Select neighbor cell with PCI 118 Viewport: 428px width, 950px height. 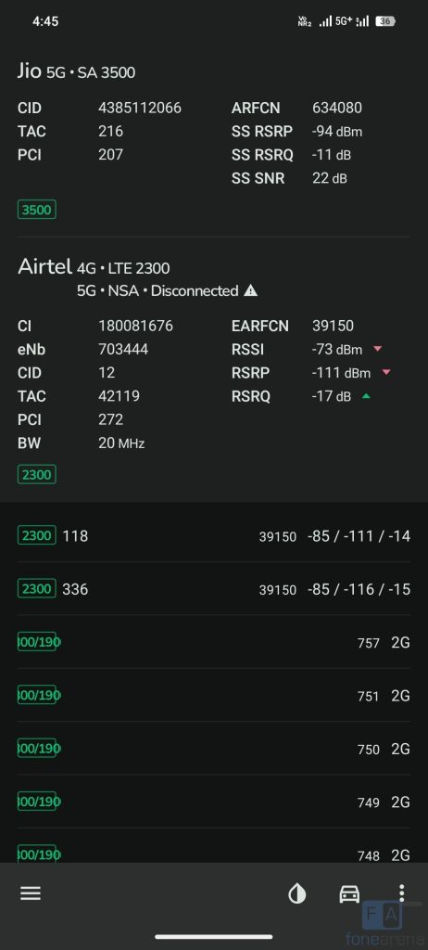click(x=214, y=535)
